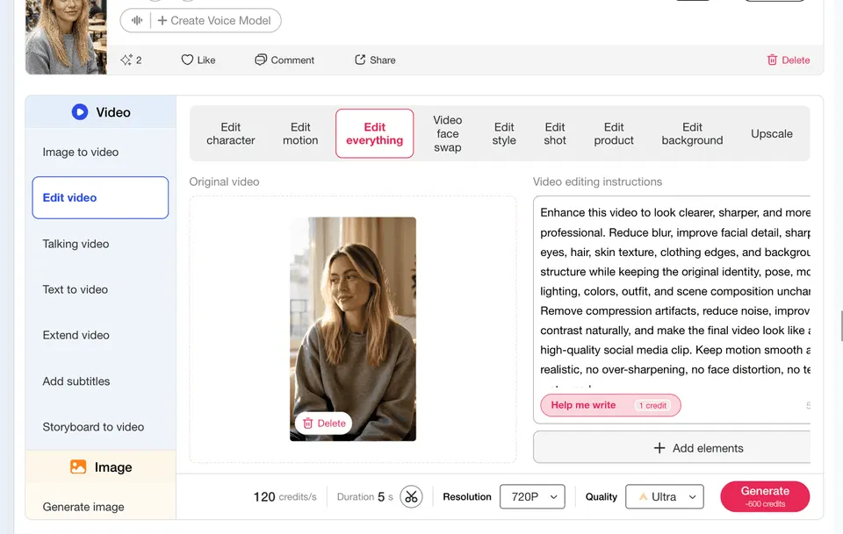Open the Quality Ultra dropdown
Viewport: 843px width, 534px height.
pos(665,496)
